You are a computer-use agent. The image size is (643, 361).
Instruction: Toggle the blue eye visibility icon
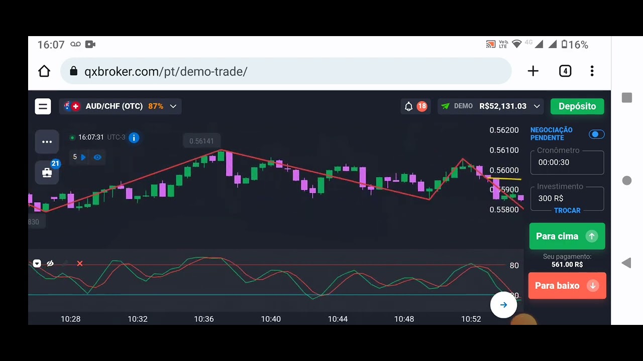coord(97,157)
